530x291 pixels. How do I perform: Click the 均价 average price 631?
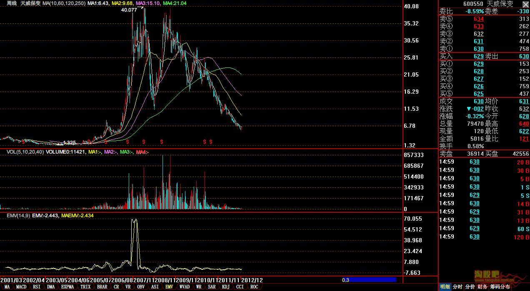(524, 101)
